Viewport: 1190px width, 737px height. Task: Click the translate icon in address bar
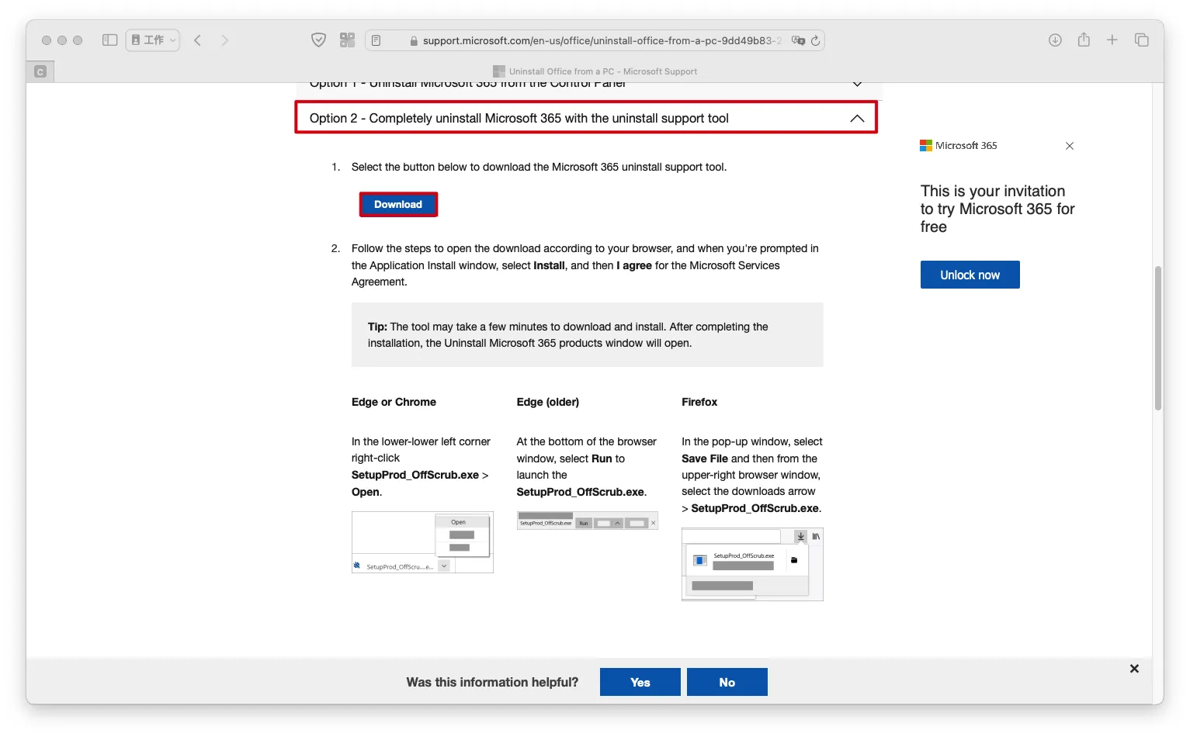798,40
